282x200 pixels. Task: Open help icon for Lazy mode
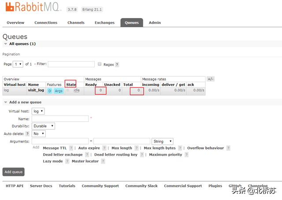[67, 161]
